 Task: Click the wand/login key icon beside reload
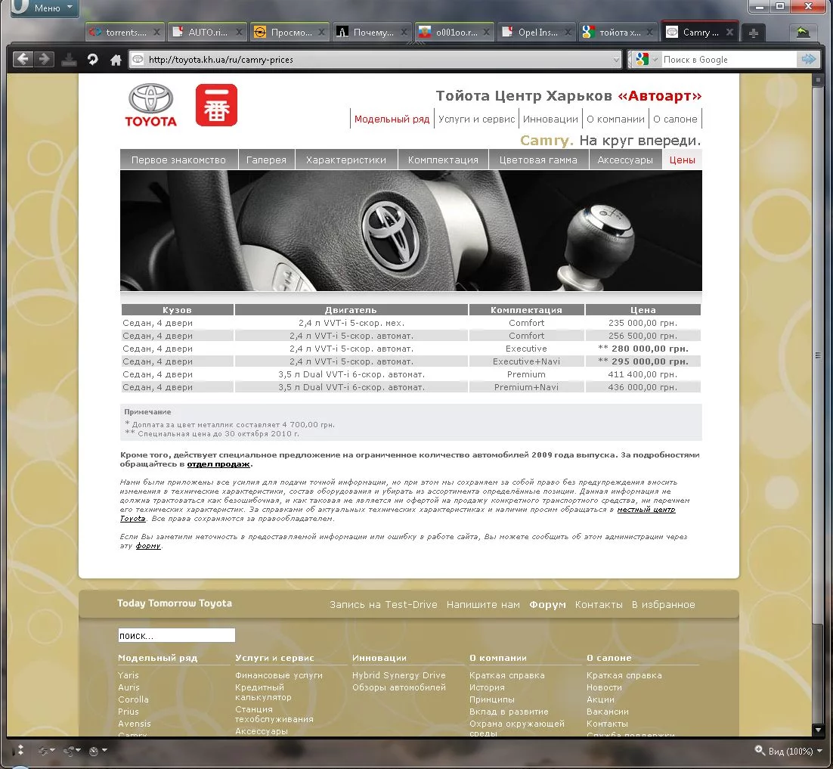(x=69, y=60)
